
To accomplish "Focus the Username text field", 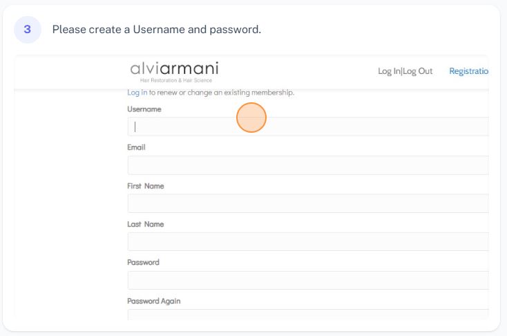I will [x=307, y=127].
